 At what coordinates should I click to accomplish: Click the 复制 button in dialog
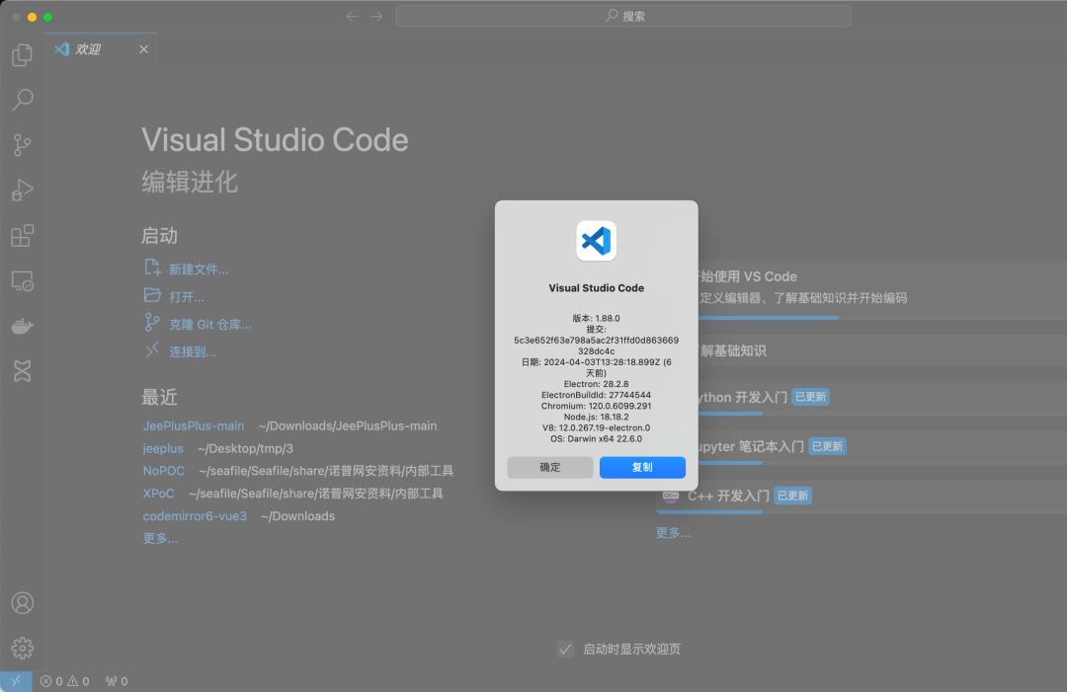pyautogui.click(x=642, y=468)
